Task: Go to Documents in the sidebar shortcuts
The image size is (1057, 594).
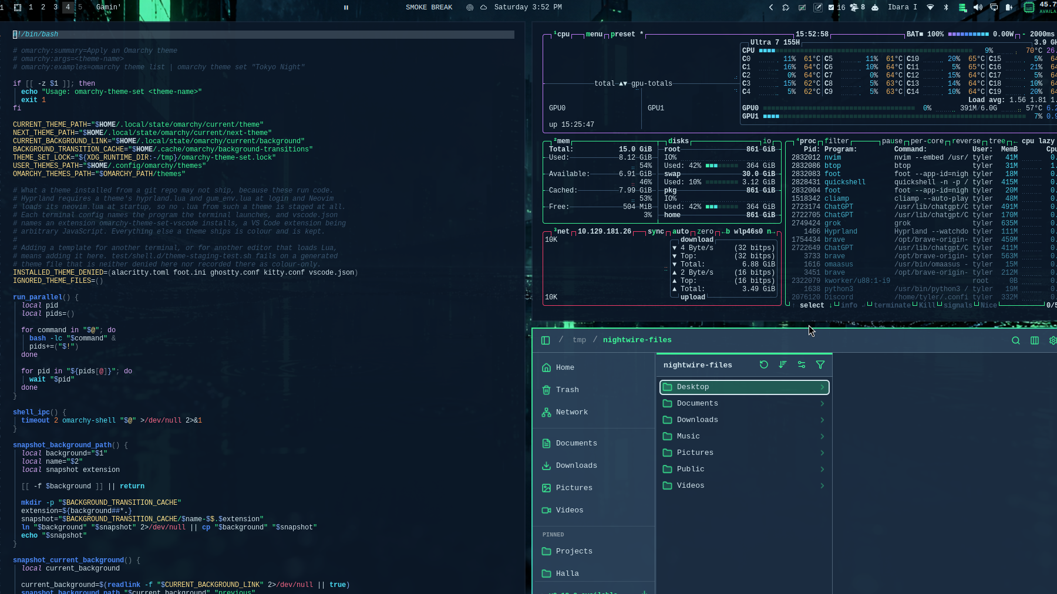Action: (594, 443)
